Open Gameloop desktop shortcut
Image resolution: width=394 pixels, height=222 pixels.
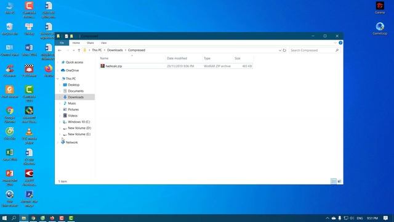point(380,28)
